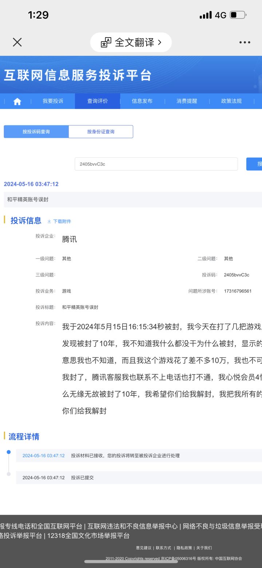Close the in-app browser with X
The width and height of the screenshot is (262, 568).
tap(17, 42)
